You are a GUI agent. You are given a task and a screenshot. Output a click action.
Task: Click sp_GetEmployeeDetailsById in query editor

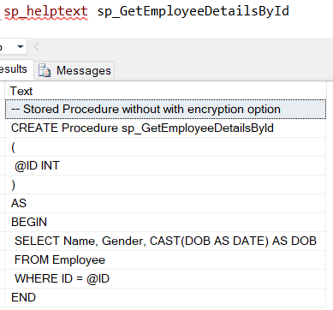pyautogui.click(x=193, y=11)
